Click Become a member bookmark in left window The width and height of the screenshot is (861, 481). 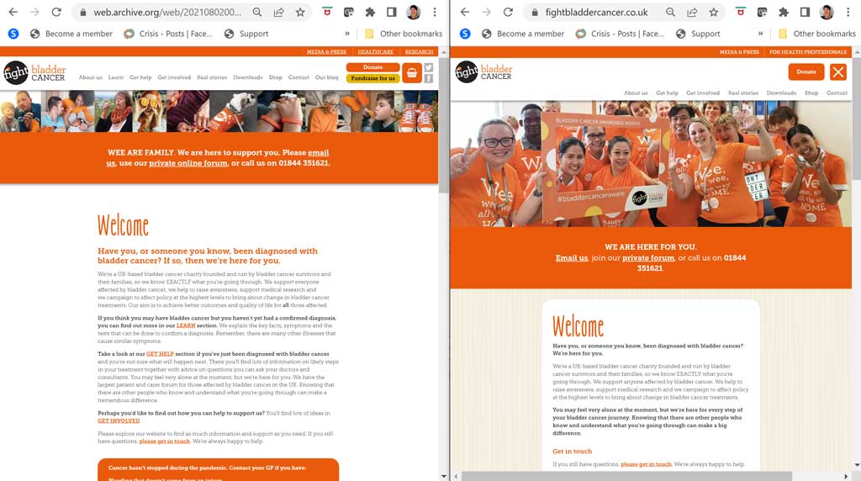(x=71, y=34)
